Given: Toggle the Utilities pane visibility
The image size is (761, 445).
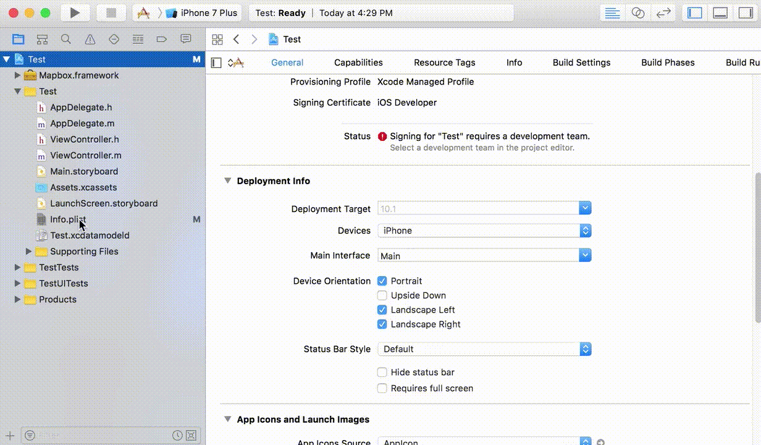Looking at the screenshot, I should tap(746, 12).
